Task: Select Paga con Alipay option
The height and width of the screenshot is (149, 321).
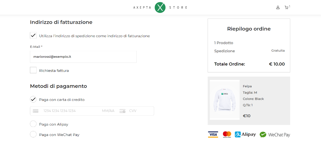Action: [33, 124]
